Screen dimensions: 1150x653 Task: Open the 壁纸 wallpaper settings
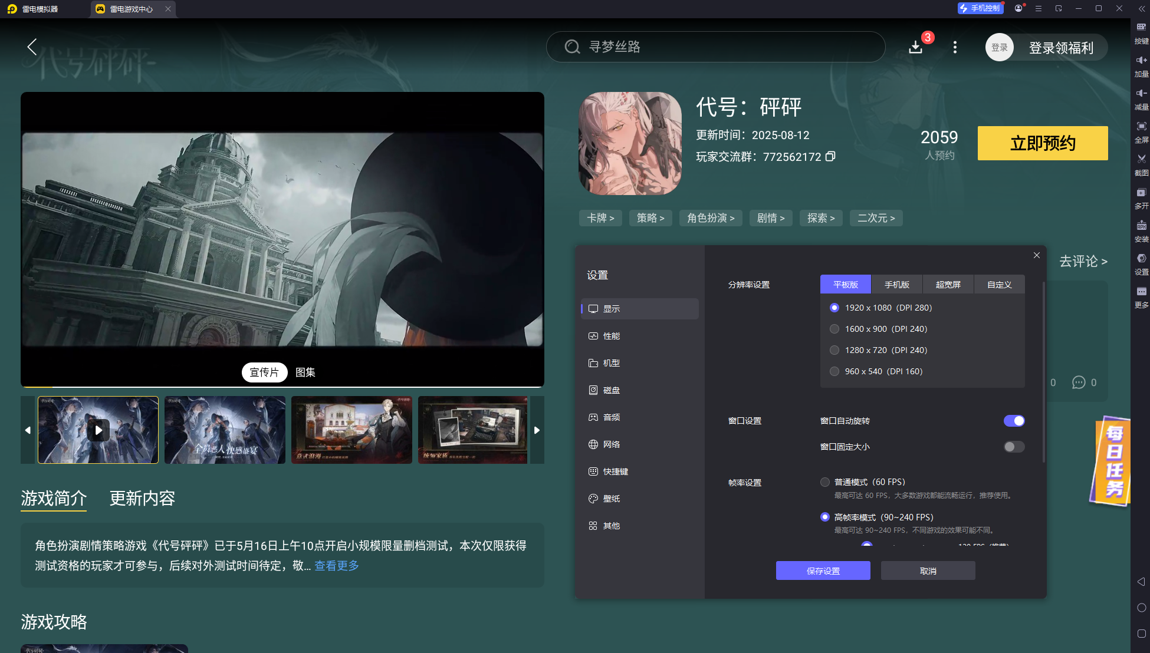tap(611, 498)
